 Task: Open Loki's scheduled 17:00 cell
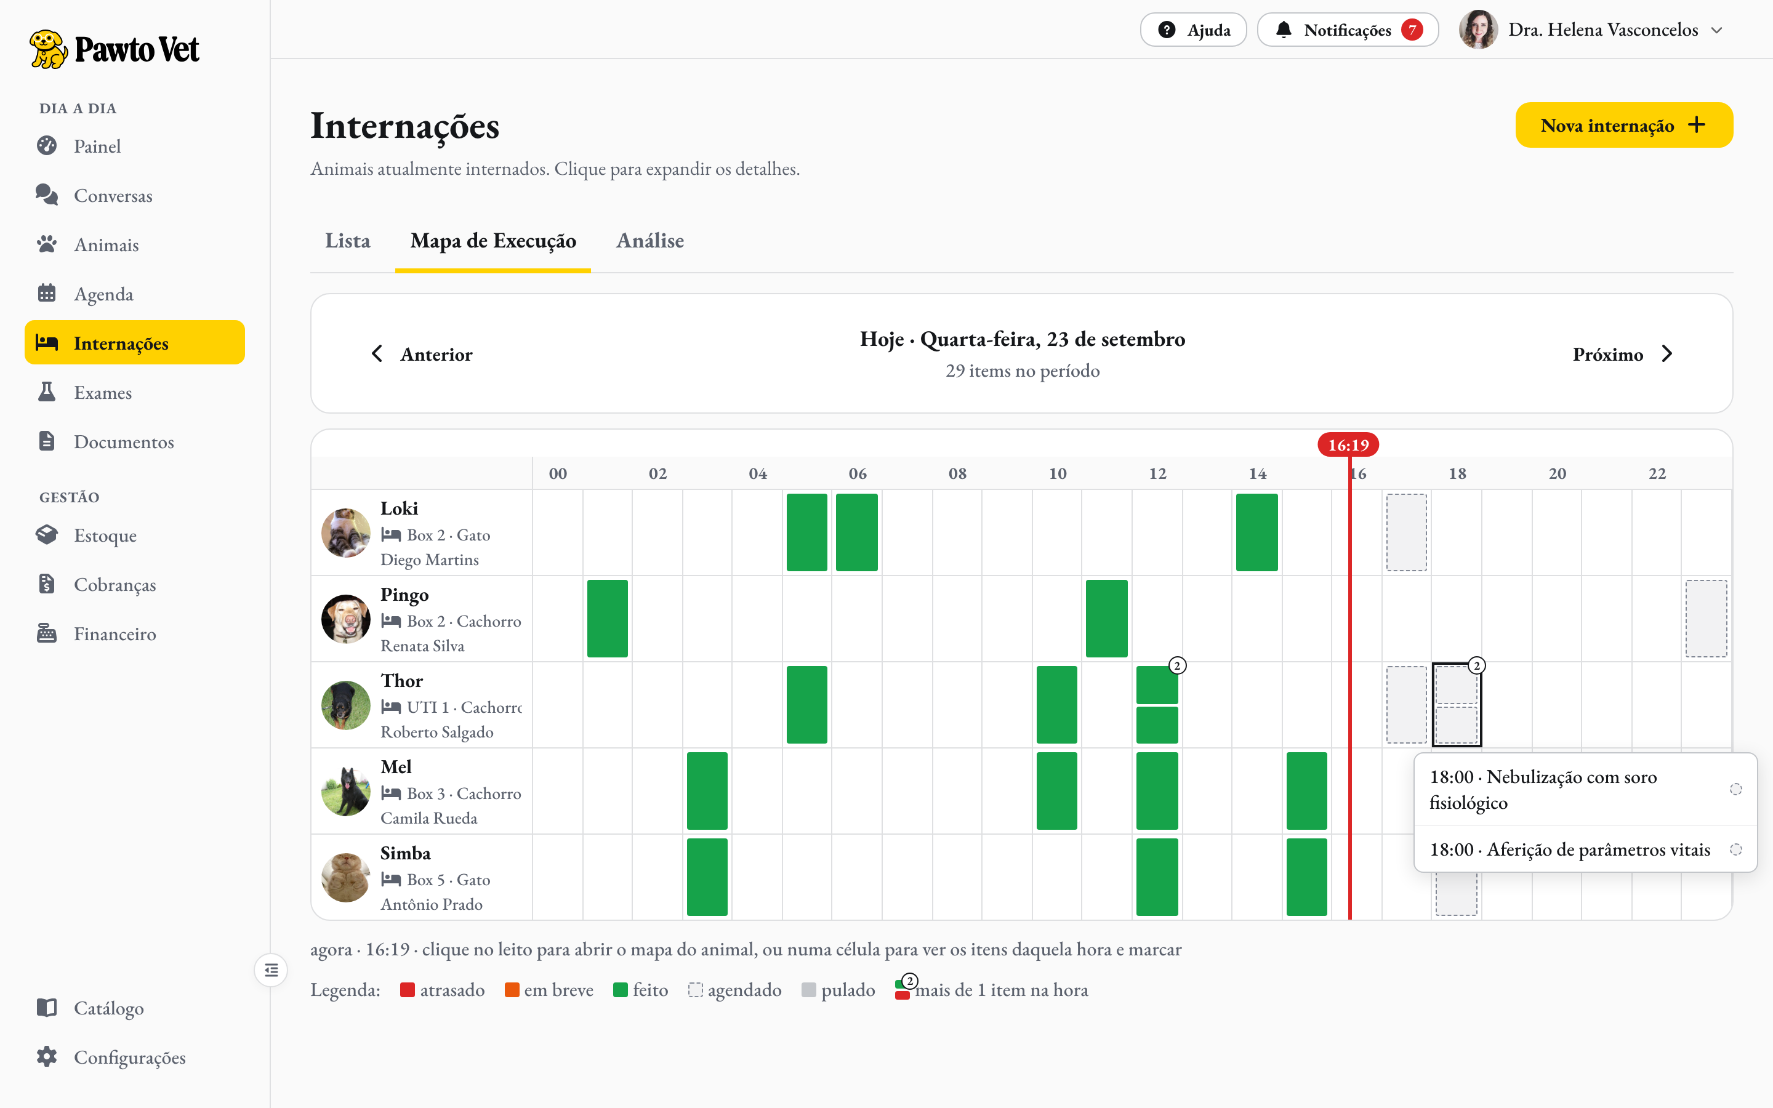(x=1407, y=532)
